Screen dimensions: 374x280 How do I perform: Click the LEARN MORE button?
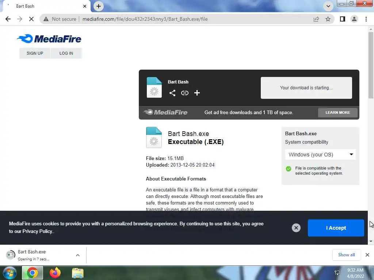pyautogui.click(x=338, y=112)
